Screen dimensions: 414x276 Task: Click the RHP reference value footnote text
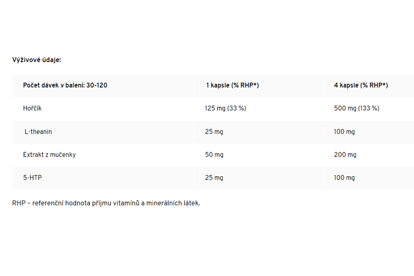tap(106, 203)
